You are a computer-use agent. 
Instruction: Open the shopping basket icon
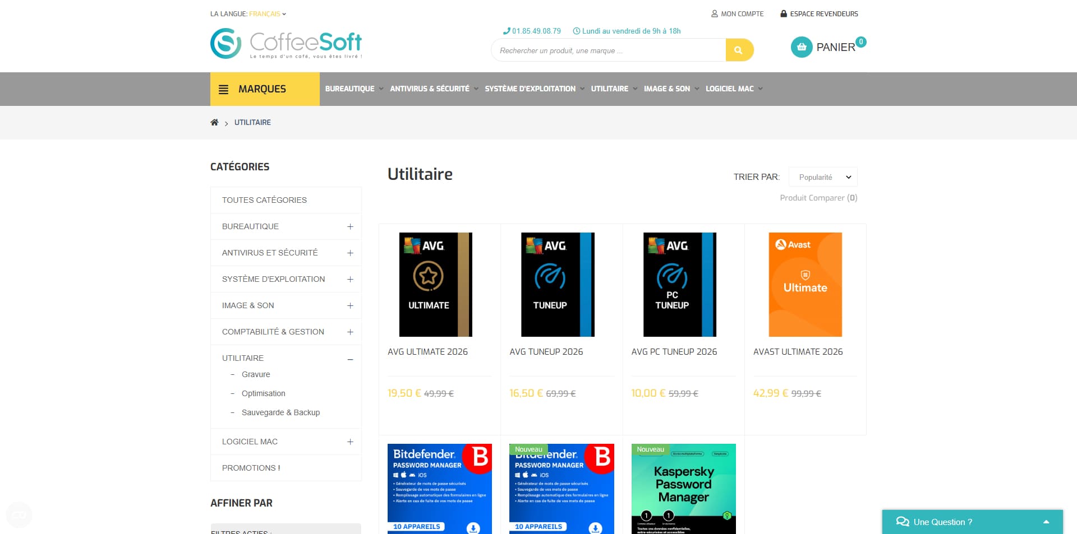tap(802, 47)
